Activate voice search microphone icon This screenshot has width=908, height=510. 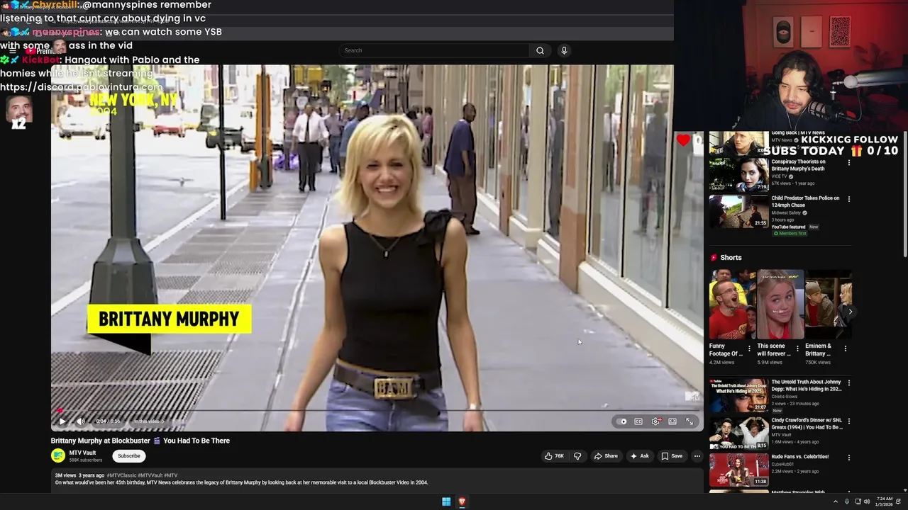(564, 50)
